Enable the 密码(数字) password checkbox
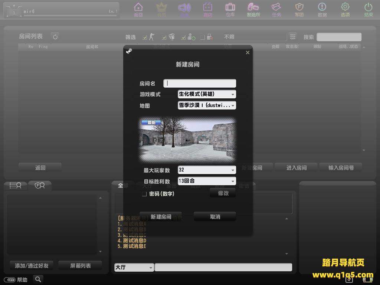 pyautogui.click(x=144, y=194)
